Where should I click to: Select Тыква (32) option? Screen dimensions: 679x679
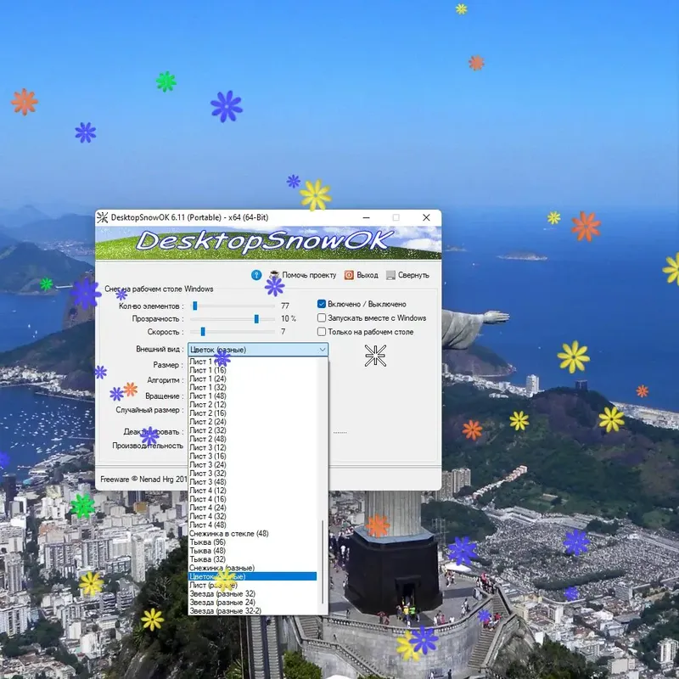pos(252,559)
